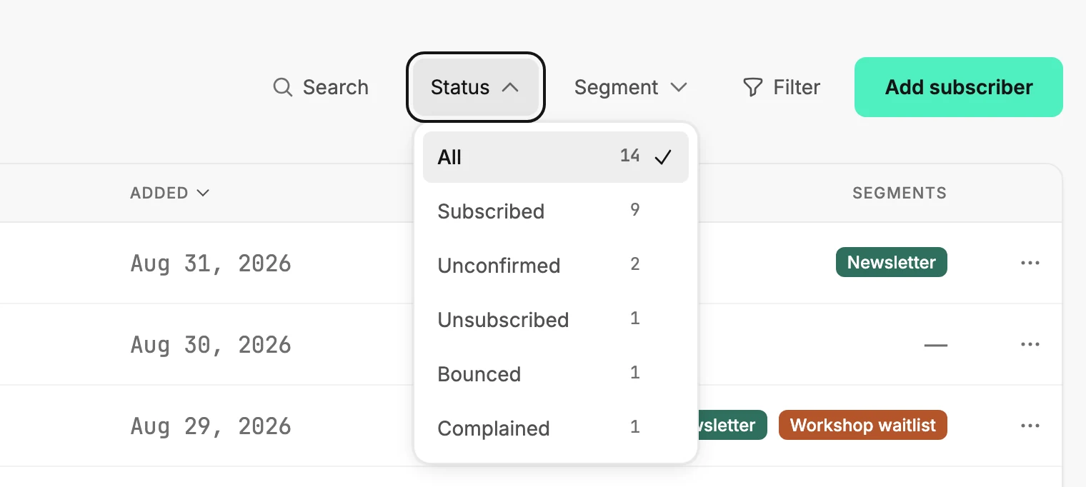Open the Segment dropdown
Viewport: 1086px width, 487px height.
630,87
